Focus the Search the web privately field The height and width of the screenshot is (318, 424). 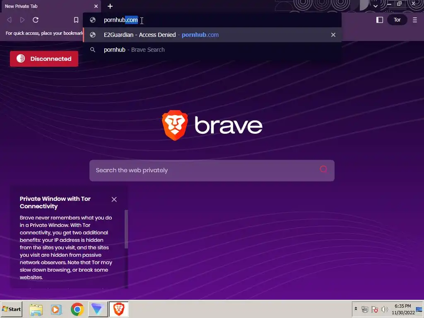tap(212, 170)
